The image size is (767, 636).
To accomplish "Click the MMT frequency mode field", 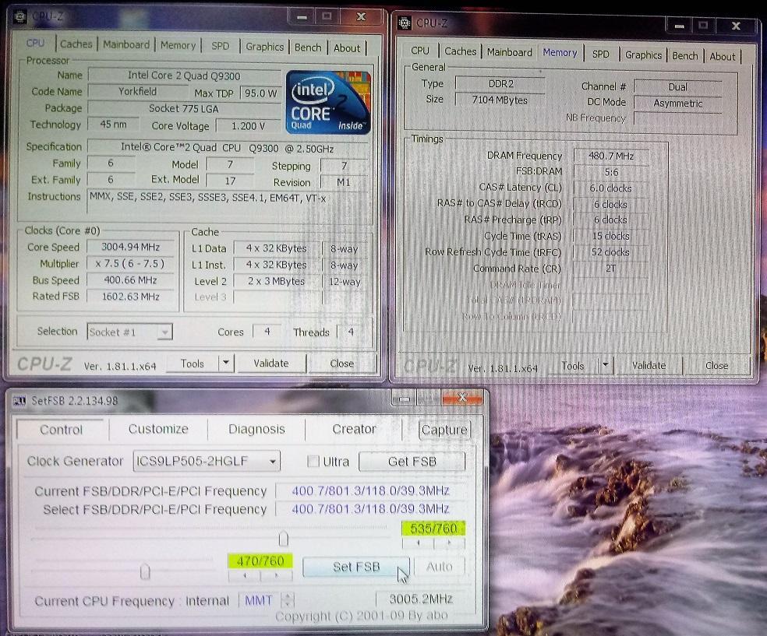I will (x=260, y=600).
